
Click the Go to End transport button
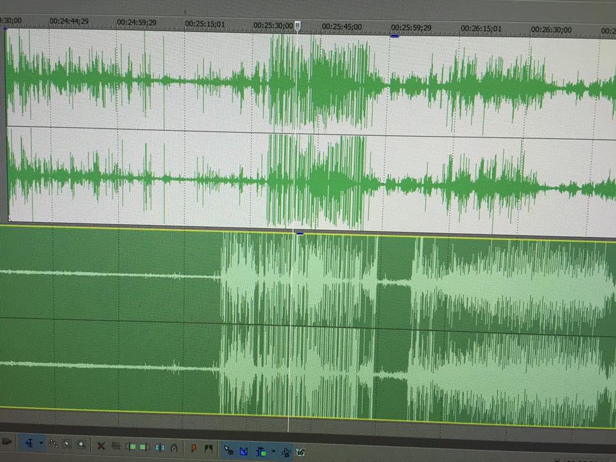tap(6, 442)
